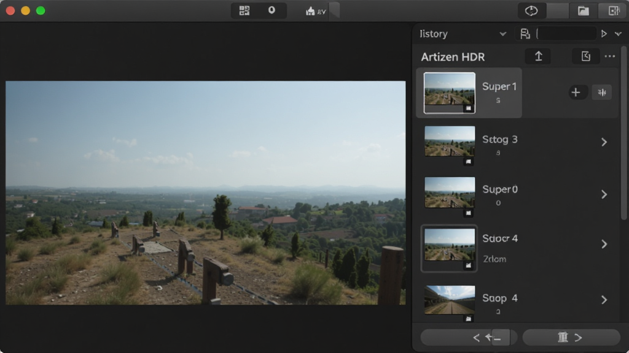This screenshot has width=629, height=353.
Task: Expand the Super 0 preset chevron
Action: coord(604,194)
